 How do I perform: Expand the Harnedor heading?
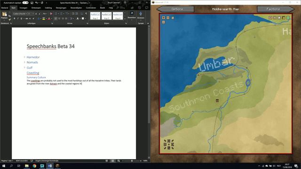(24, 57)
